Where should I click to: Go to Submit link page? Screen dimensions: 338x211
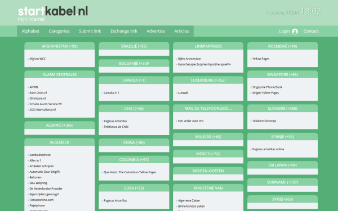click(x=90, y=31)
